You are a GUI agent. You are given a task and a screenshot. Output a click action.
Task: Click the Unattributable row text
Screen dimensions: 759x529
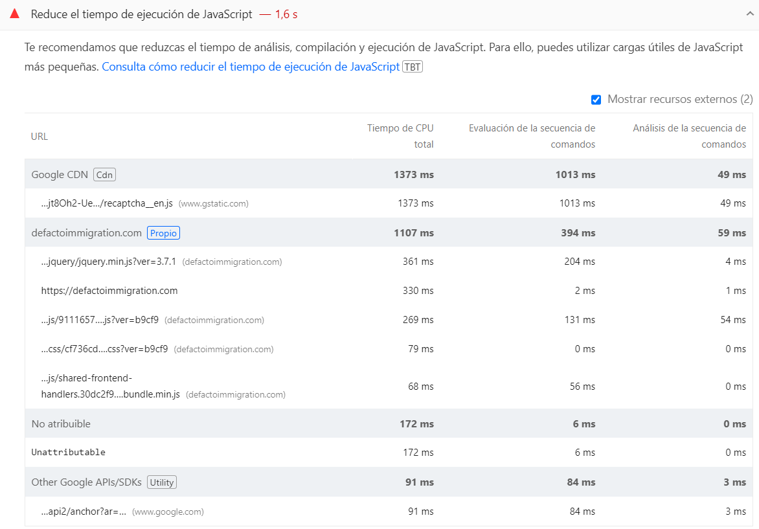(68, 452)
